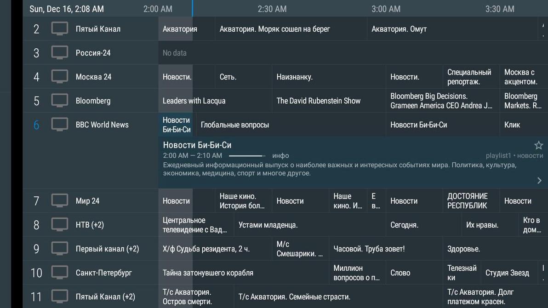548x308 pixels.
Task: Click the TV icon for Мир 24
Action: click(x=60, y=200)
